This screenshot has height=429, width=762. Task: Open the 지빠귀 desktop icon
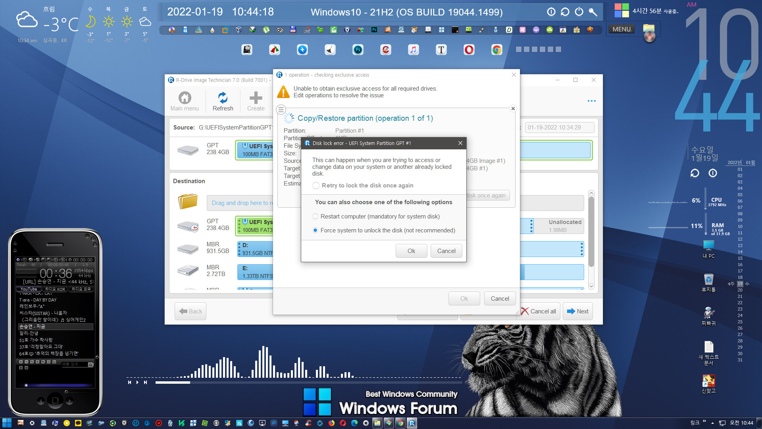708,317
